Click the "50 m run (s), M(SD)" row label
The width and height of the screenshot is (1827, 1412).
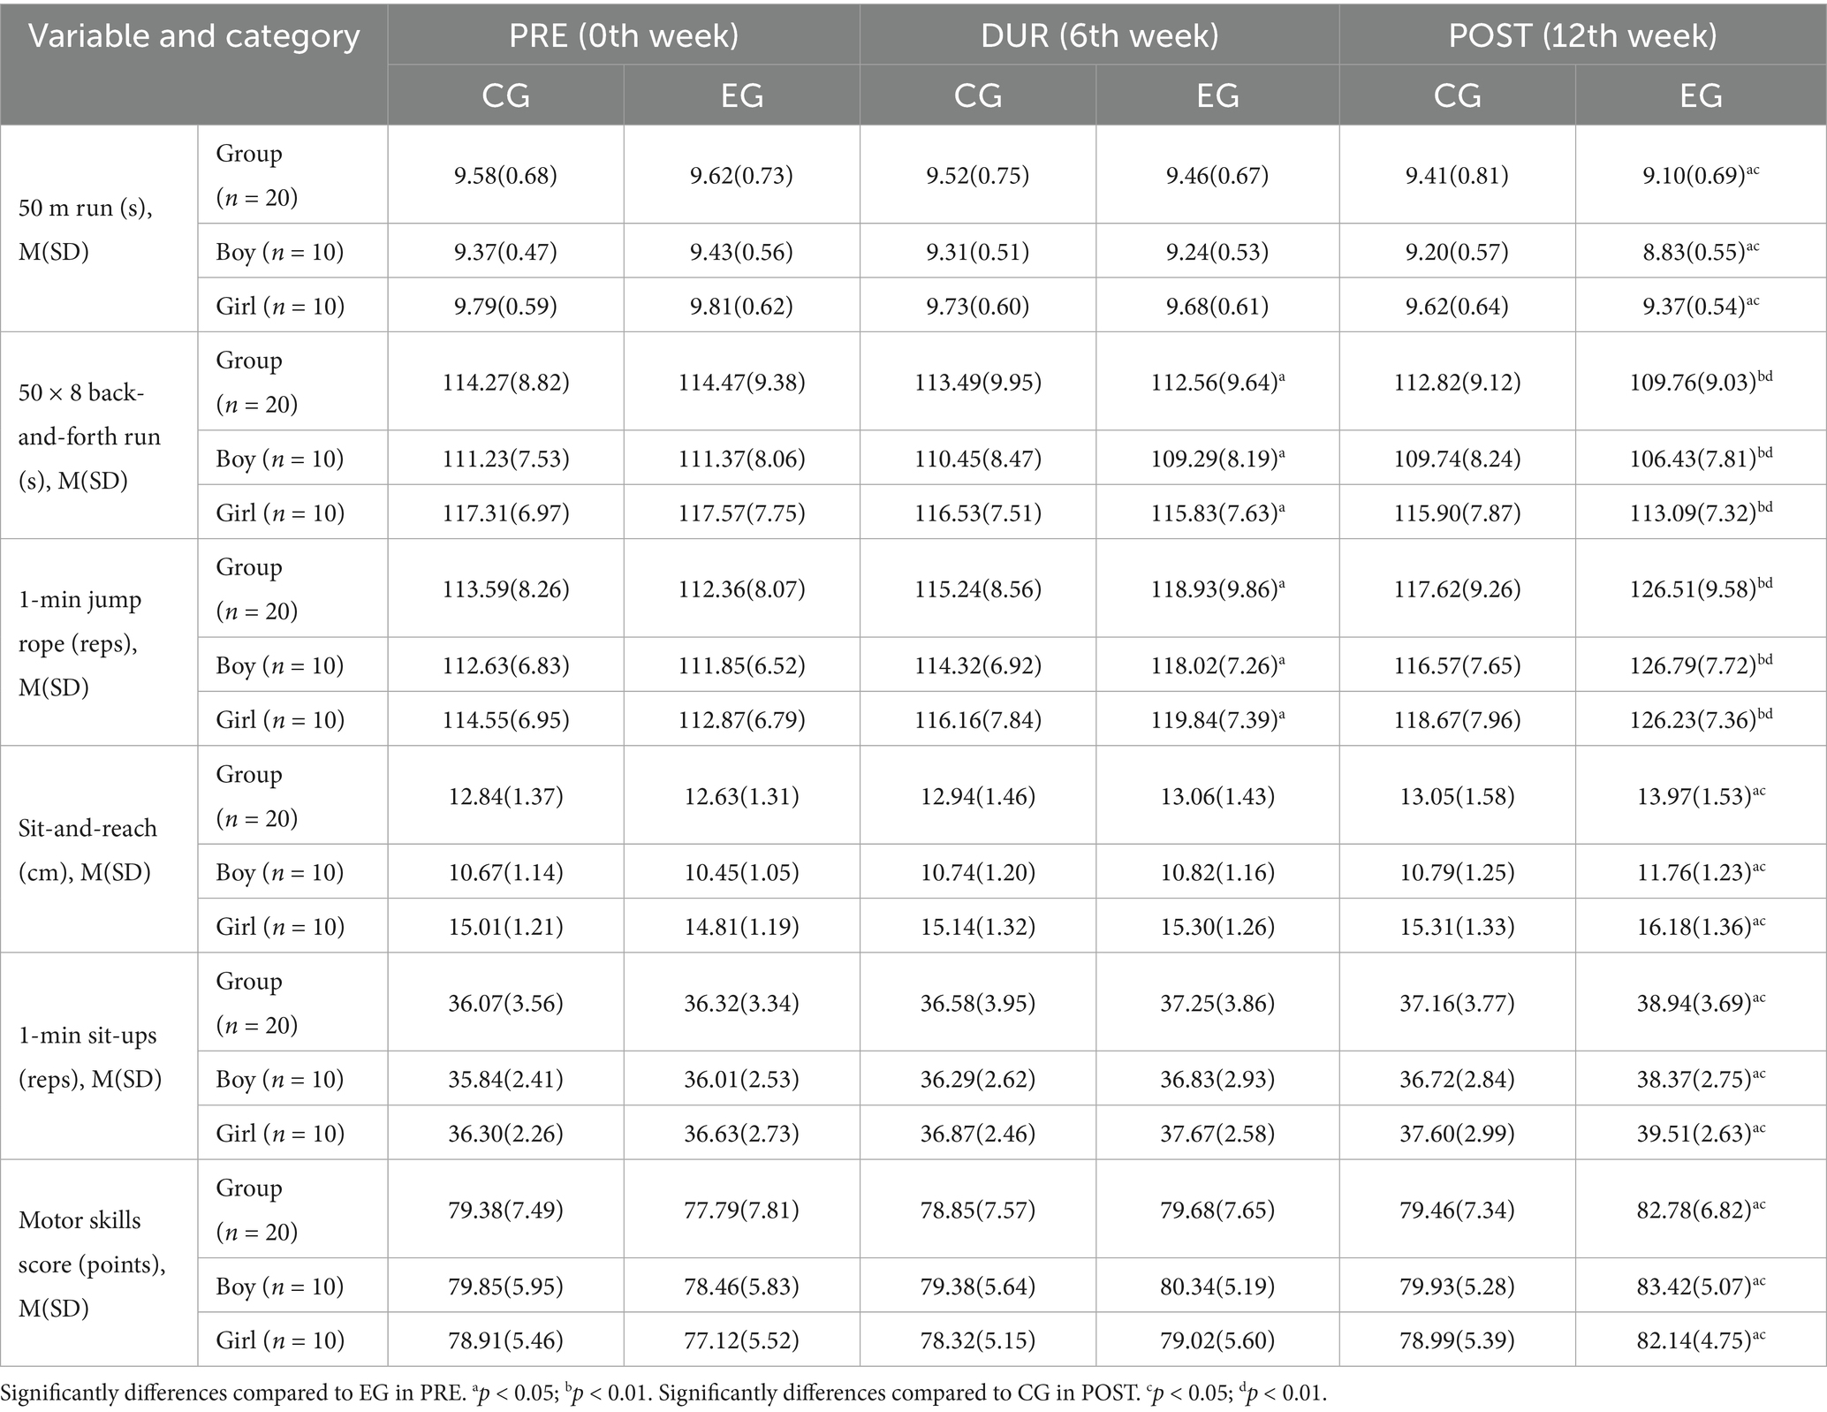coord(86,230)
